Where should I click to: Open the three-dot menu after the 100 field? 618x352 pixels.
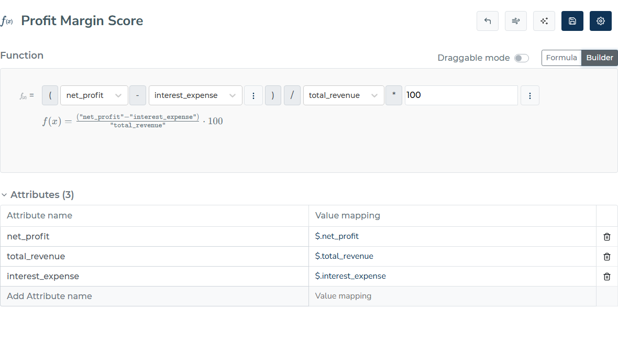(x=529, y=95)
